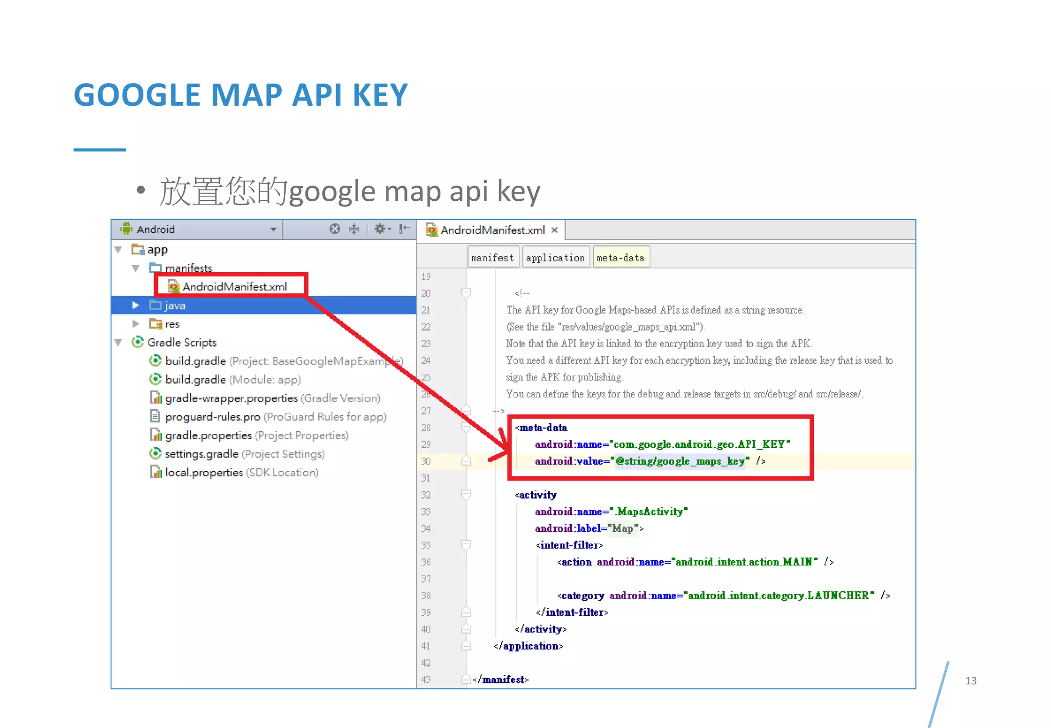This screenshot has width=1051, height=728.
Task: Collapse the manifests folder
Action: click(x=136, y=268)
